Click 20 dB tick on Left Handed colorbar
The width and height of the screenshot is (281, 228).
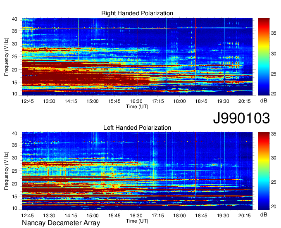[274, 207]
